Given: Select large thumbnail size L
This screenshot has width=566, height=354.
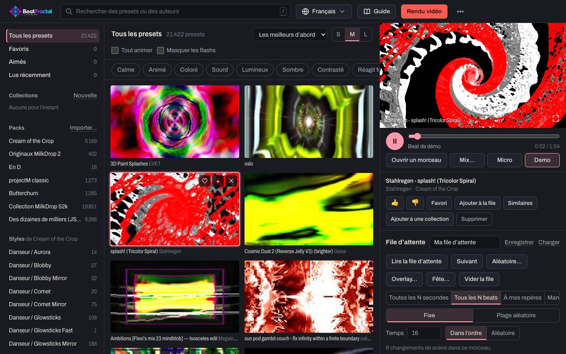Looking at the screenshot, I should click(x=365, y=35).
